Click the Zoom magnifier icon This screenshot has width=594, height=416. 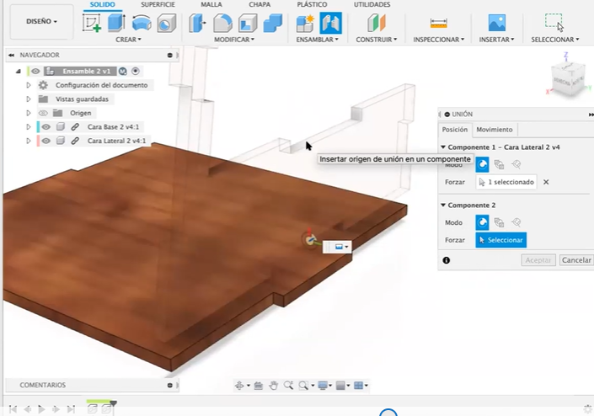[288, 386]
